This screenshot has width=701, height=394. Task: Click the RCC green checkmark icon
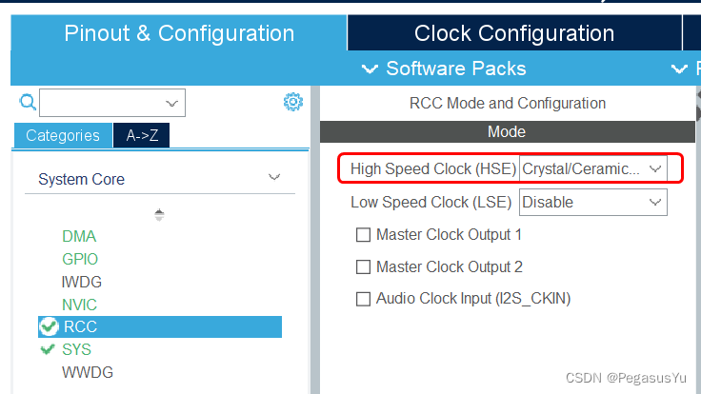pyautogui.click(x=50, y=327)
